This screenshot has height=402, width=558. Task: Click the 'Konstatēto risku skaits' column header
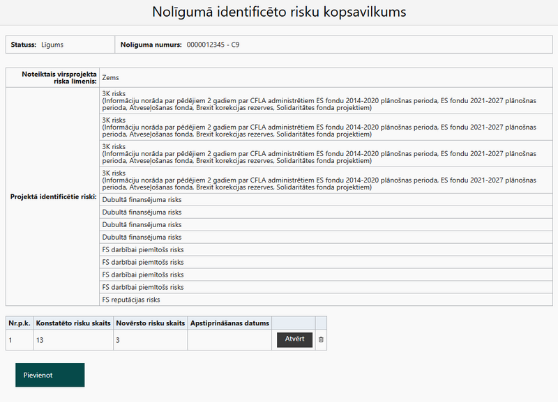tap(73, 323)
